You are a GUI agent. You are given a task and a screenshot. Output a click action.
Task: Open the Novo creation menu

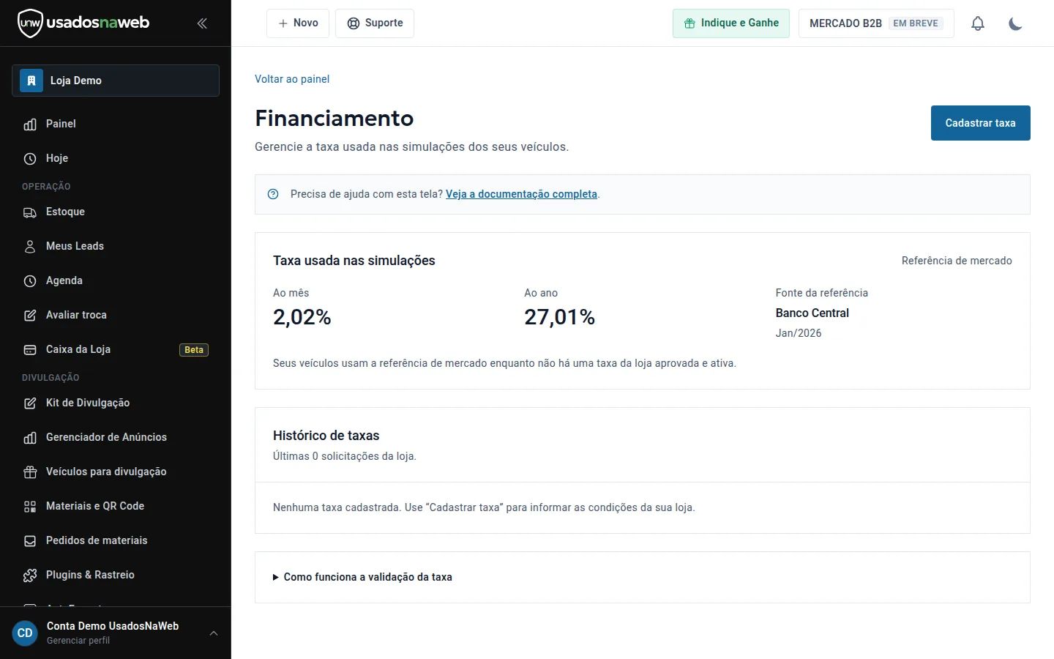pyautogui.click(x=298, y=23)
